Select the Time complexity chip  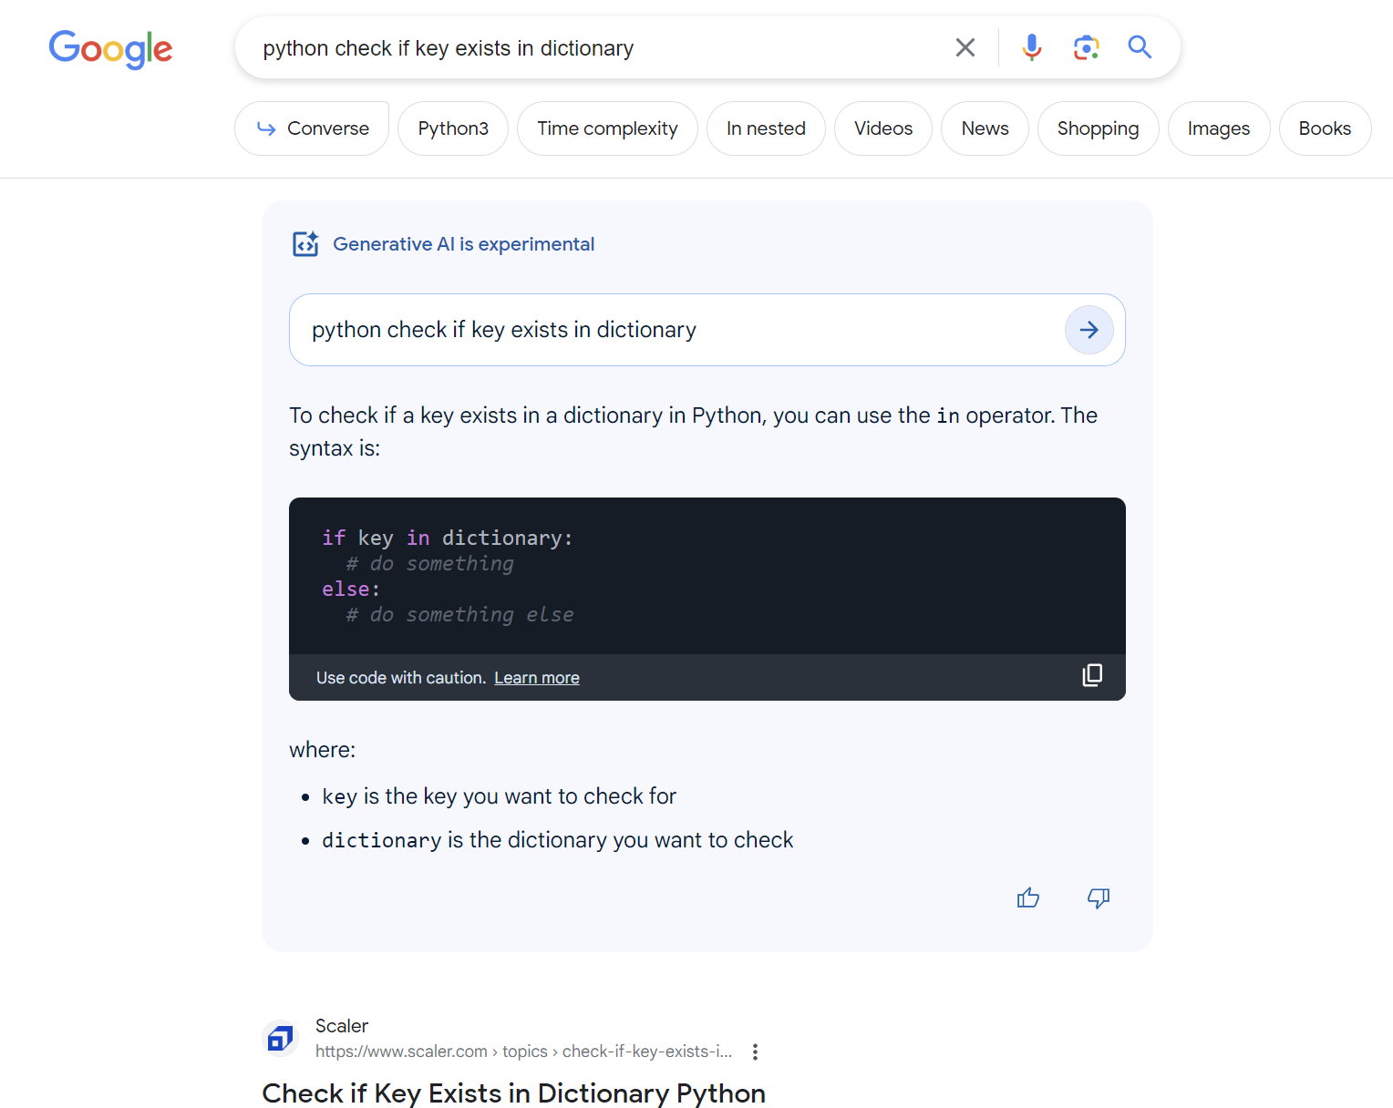(x=607, y=128)
